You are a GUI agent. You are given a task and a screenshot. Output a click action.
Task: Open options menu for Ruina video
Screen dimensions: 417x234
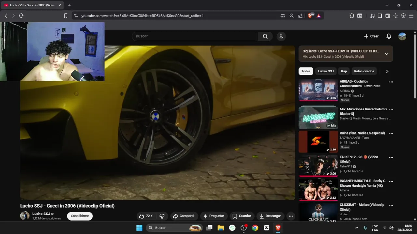[x=391, y=134]
